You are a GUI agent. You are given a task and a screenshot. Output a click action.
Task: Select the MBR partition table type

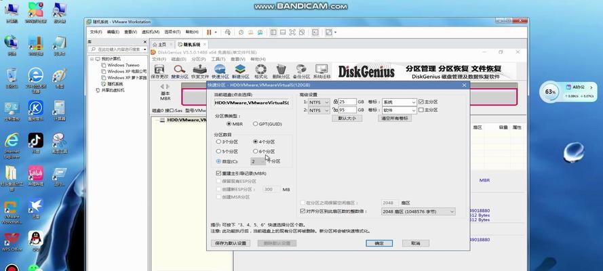point(235,124)
